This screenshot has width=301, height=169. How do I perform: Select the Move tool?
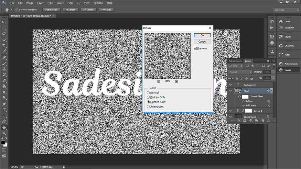(4, 22)
